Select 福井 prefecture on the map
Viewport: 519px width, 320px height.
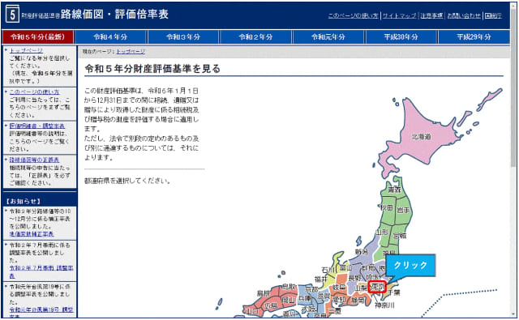pos(321,279)
